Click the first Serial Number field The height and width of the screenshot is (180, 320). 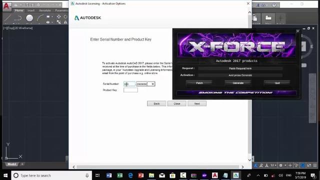point(129,84)
